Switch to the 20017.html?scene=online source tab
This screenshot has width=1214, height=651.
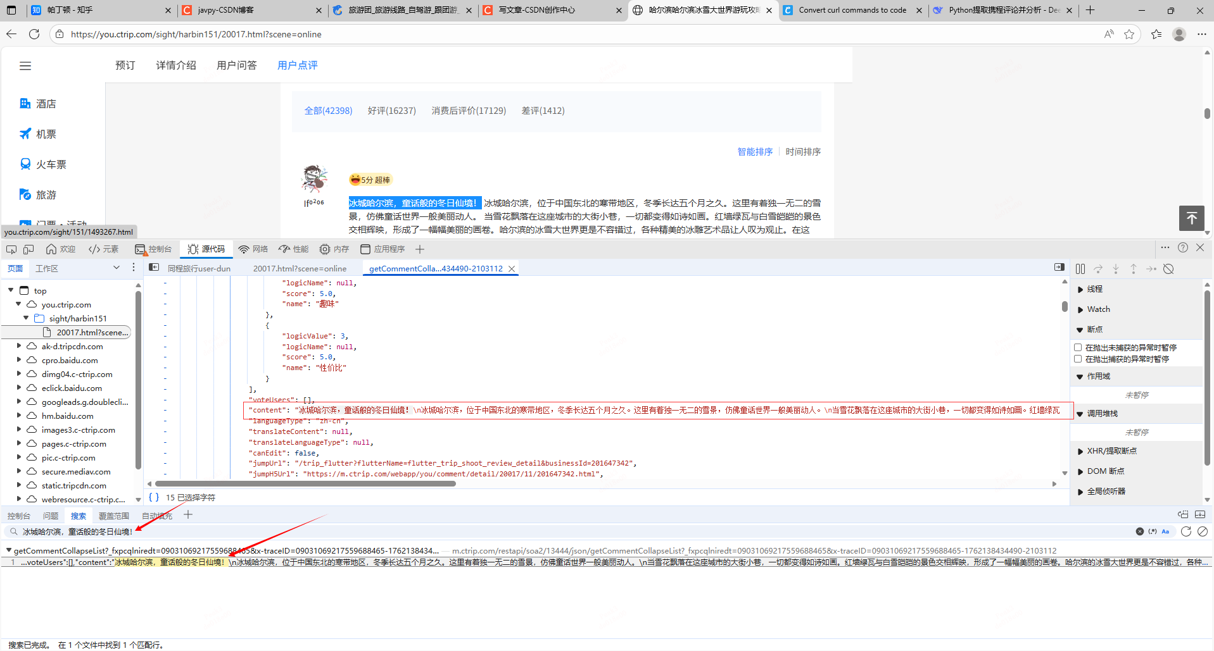tap(300, 269)
